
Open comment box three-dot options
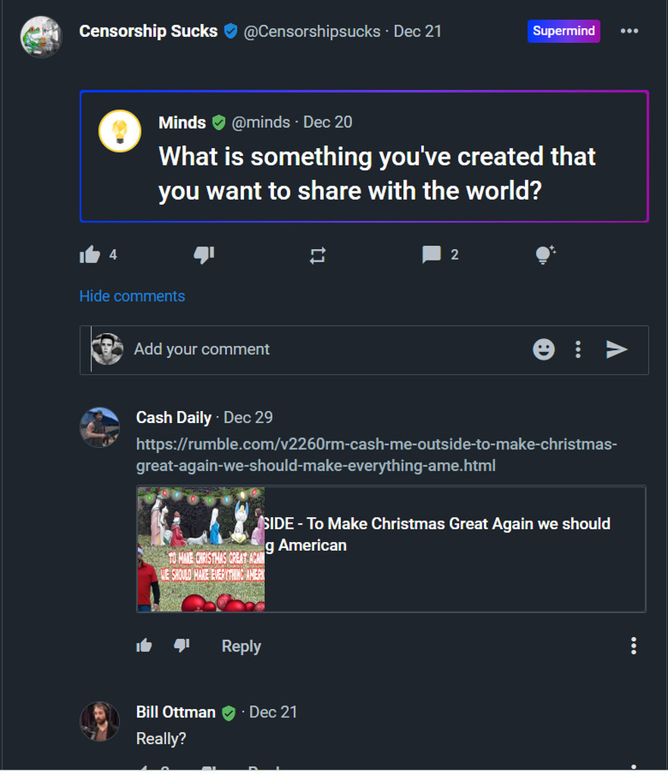(x=578, y=349)
